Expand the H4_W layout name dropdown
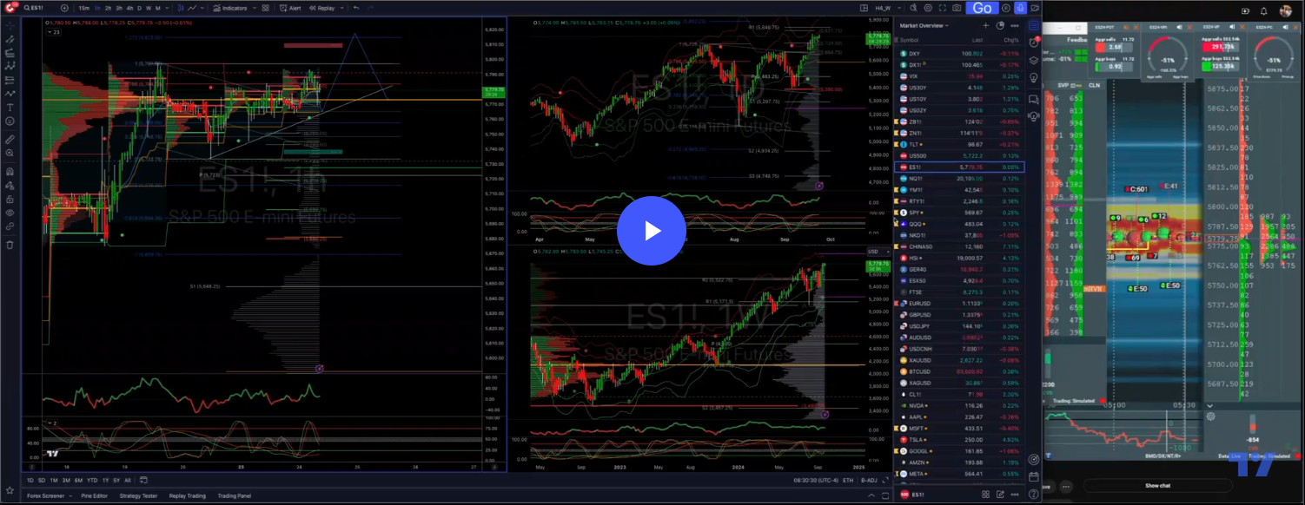Viewport: 1305px width, 505px height. (x=899, y=8)
